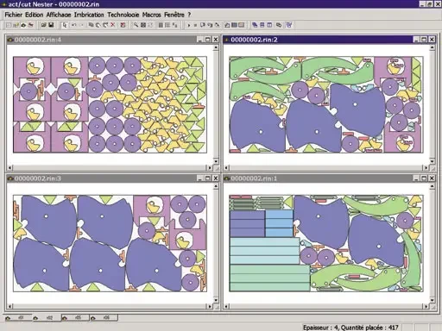Click the last blue toolbar icon on right
442x331 pixels.
point(289,25)
